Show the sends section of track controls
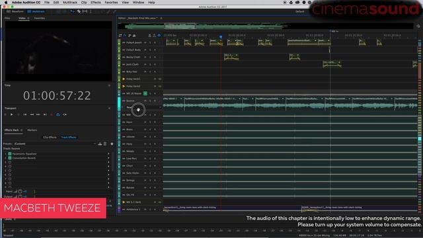Screen dimensions: 423x238 (x=130, y=36)
